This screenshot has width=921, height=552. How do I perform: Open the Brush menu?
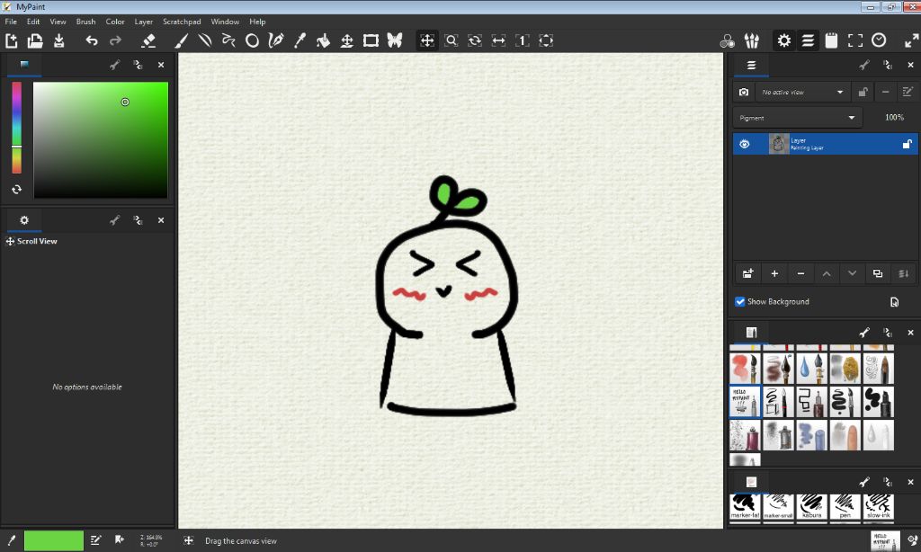coord(85,22)
